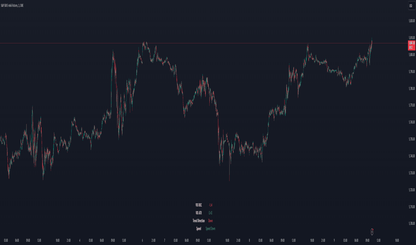
Task: Click the 5,820.00 price axis label
Action: [x=412, y=20]
